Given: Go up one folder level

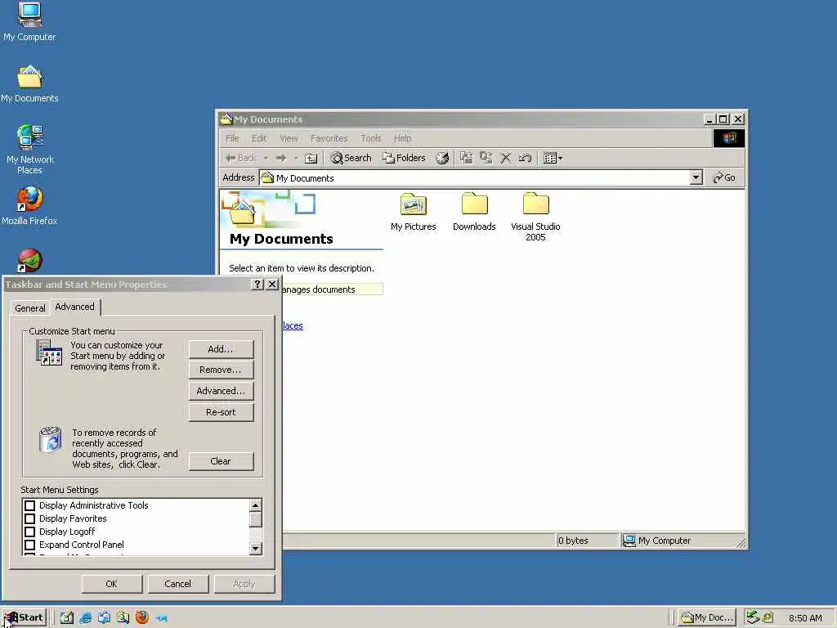Looking at the screenshot, I should click(x=311, y=158).
